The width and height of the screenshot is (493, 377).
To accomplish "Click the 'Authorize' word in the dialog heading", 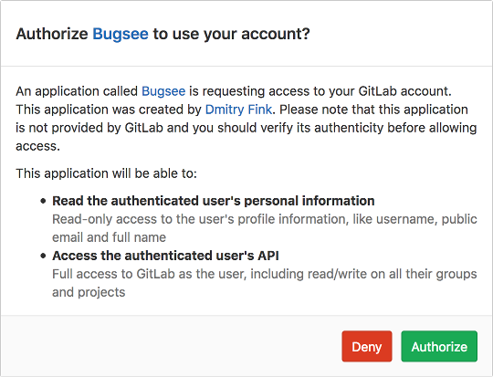I will (x=52, y=34).
